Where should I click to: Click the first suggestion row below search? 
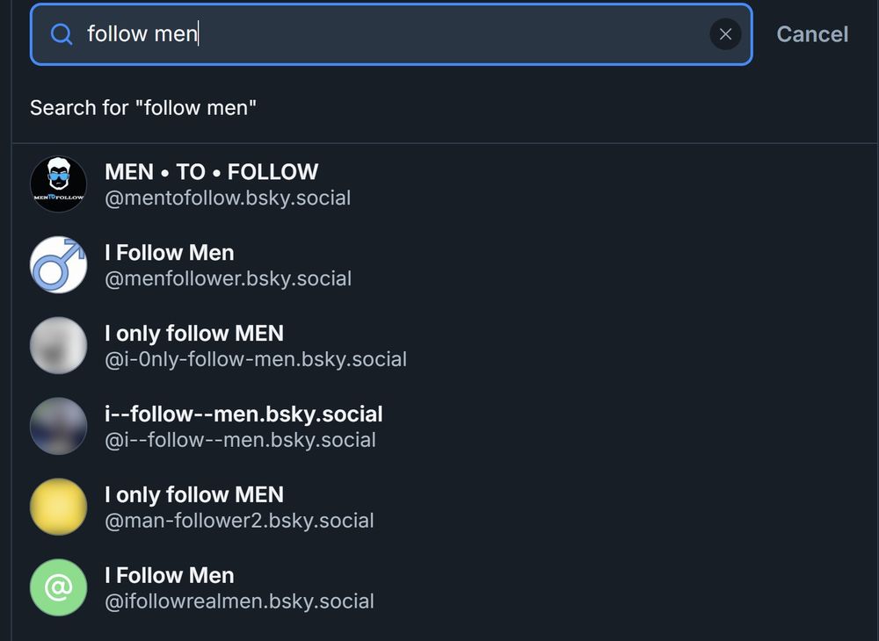(264, 184)
